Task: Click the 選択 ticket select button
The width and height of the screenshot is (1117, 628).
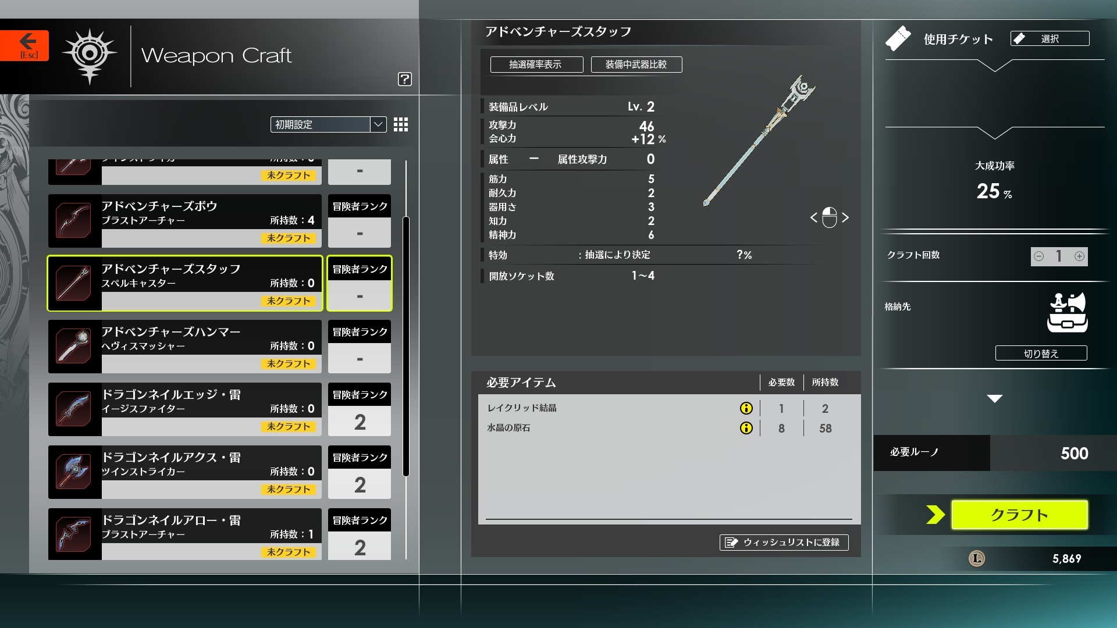Action: tap(1050, 38)
